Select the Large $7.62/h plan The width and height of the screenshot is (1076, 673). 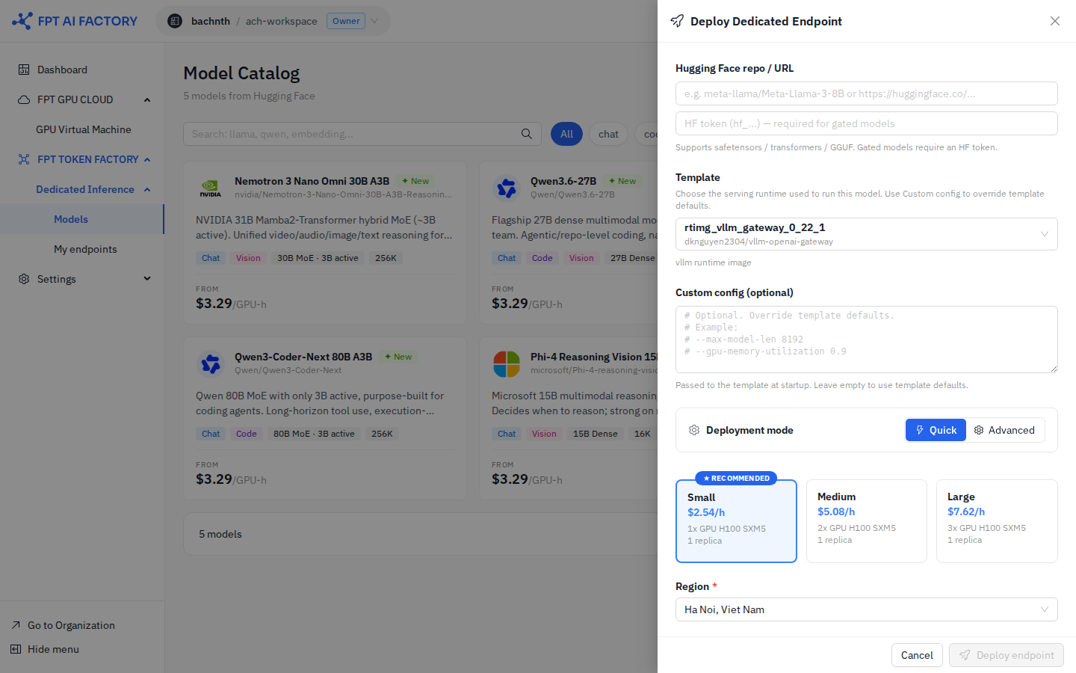pyautogui.click(x=997, y=521)
